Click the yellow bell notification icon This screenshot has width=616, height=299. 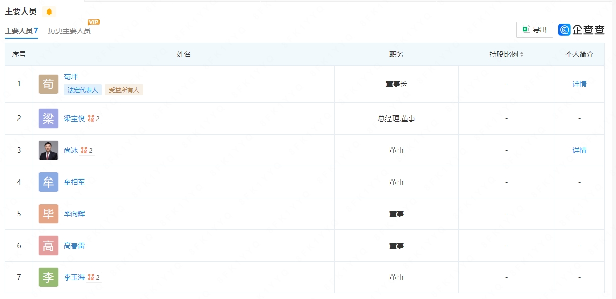point(49,12)
